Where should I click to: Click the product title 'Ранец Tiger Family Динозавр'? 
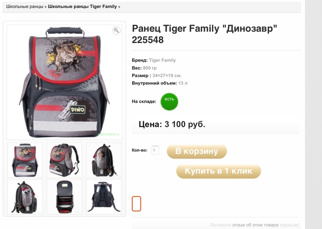pos(204,34)
